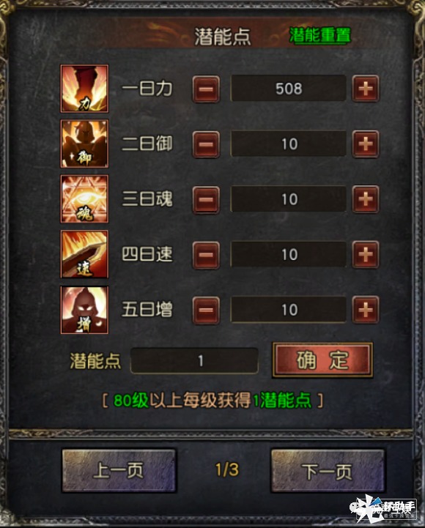425x528 pixels.
Task: Select the 魂 soul attribute icon
Action: (84, 199)
